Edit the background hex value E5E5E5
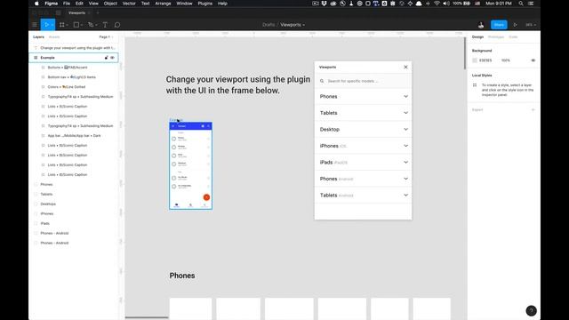Screen dimensions: 569x320 click(x=485, y=60)
